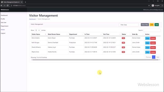Click the scrollbar left arrow
The width and height of the screenshot is (164, 92).
click(x=32, y=60)
